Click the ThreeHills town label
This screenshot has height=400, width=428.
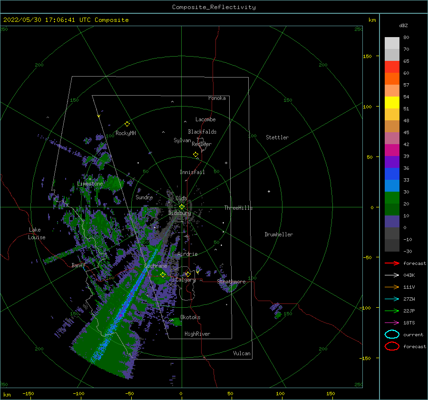click(x=239, y=208)
